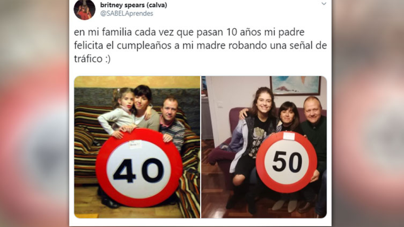This screenshot has width=404, height=227.
Task: Expand the tweet options chevron menu
Action: click(x=324, y=4)
